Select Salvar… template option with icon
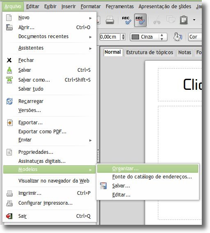The image size is (210, 233). coord(148,186)
